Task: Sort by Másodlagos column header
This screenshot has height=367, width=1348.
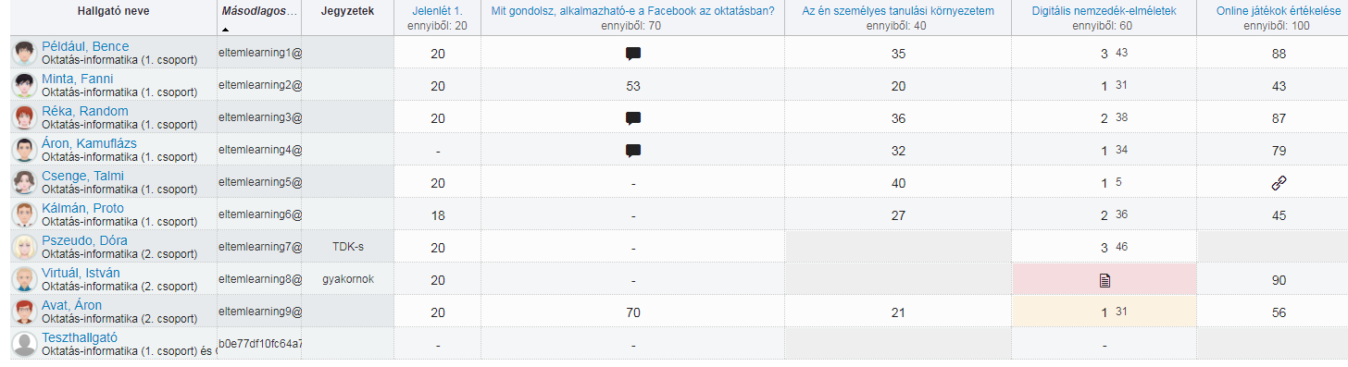Action: [260, 11]
